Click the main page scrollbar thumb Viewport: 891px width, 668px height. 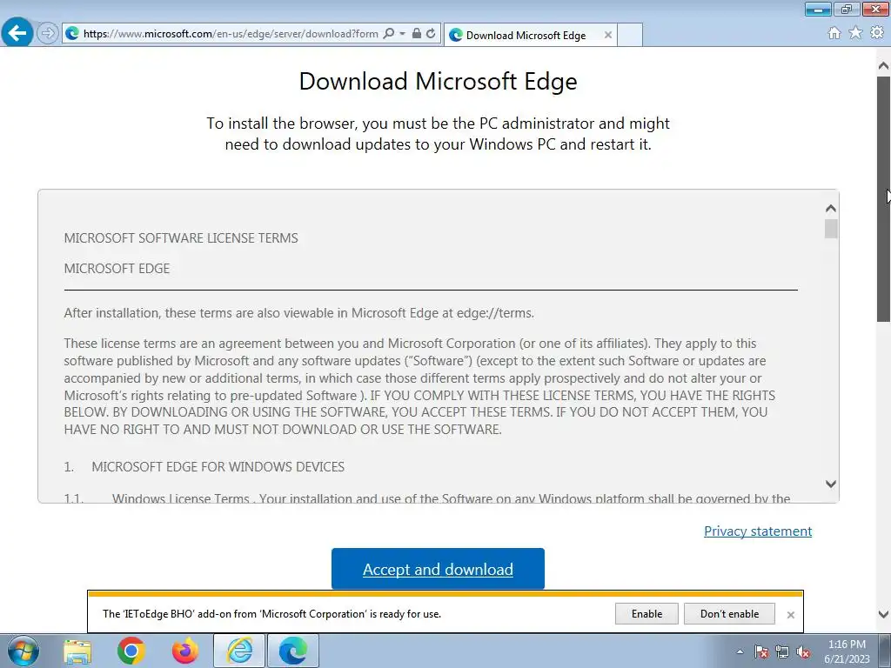[883, 199]
